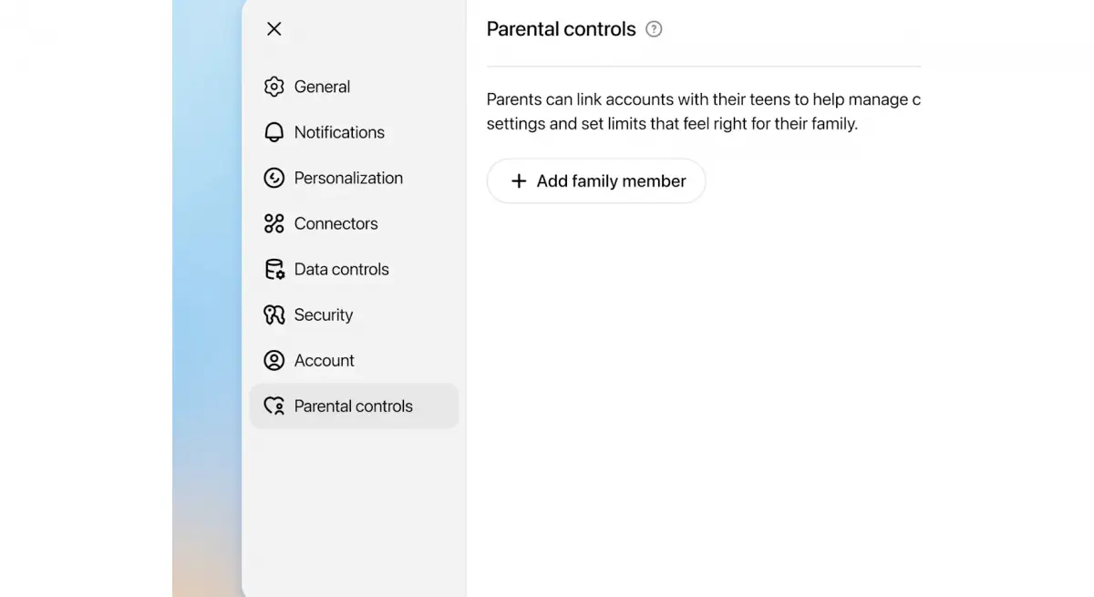
Task: Click the Parental controls heart icon
Action: click(x=274, y=406)
